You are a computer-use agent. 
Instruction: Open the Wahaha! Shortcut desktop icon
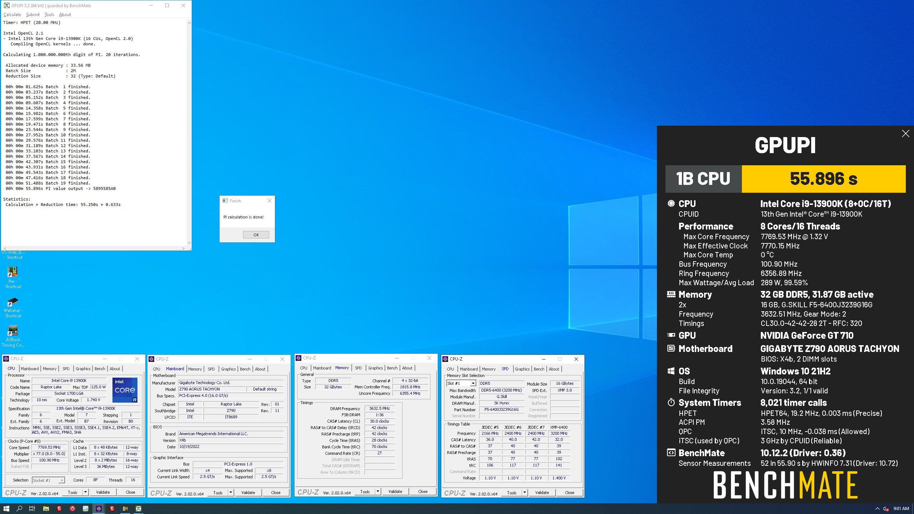point(13,307)
